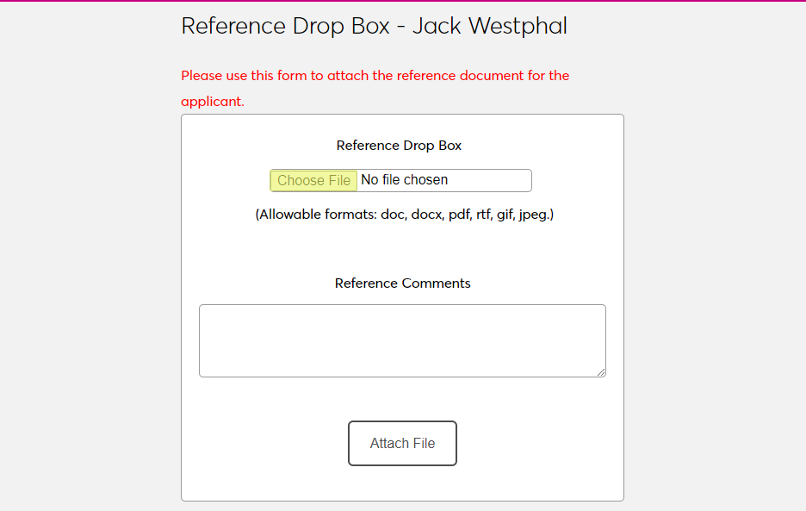Click applicant name Jack Westphal in heading
Viewport: 806px width, 511px height.
(x=489, y=26)
